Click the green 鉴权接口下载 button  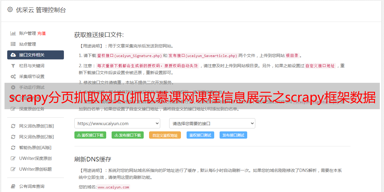[x=90, y=135]
